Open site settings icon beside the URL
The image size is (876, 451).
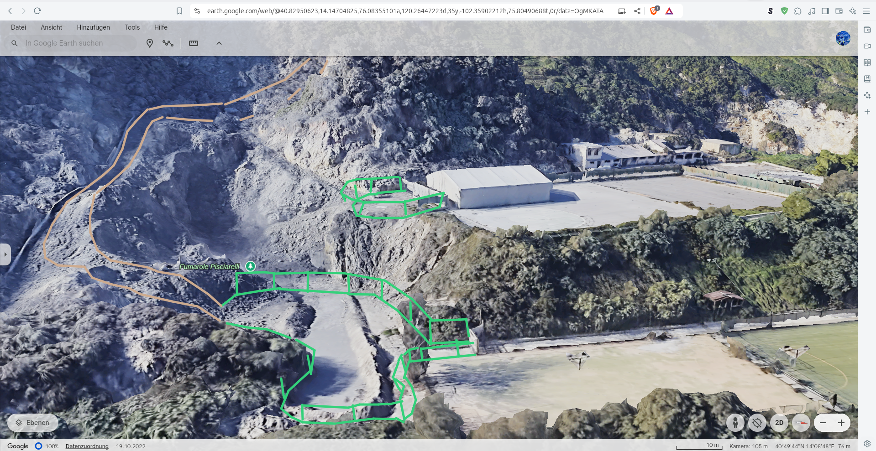pos(197,11)
